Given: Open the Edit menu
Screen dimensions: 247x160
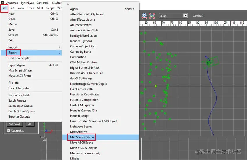Looking at the screenshot, I should click(x=12, y=8).
